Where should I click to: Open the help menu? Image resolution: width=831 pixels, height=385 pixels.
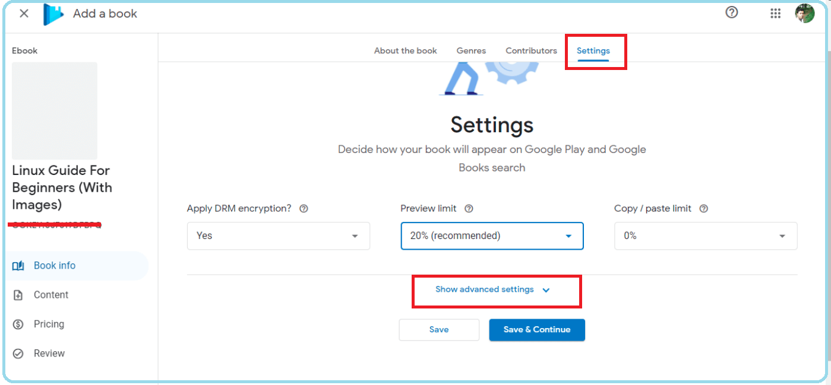[731, 12]
